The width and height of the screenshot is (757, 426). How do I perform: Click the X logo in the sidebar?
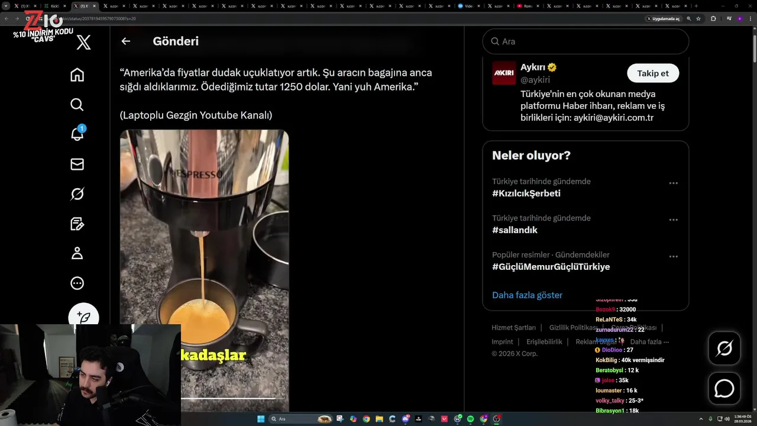83,42
